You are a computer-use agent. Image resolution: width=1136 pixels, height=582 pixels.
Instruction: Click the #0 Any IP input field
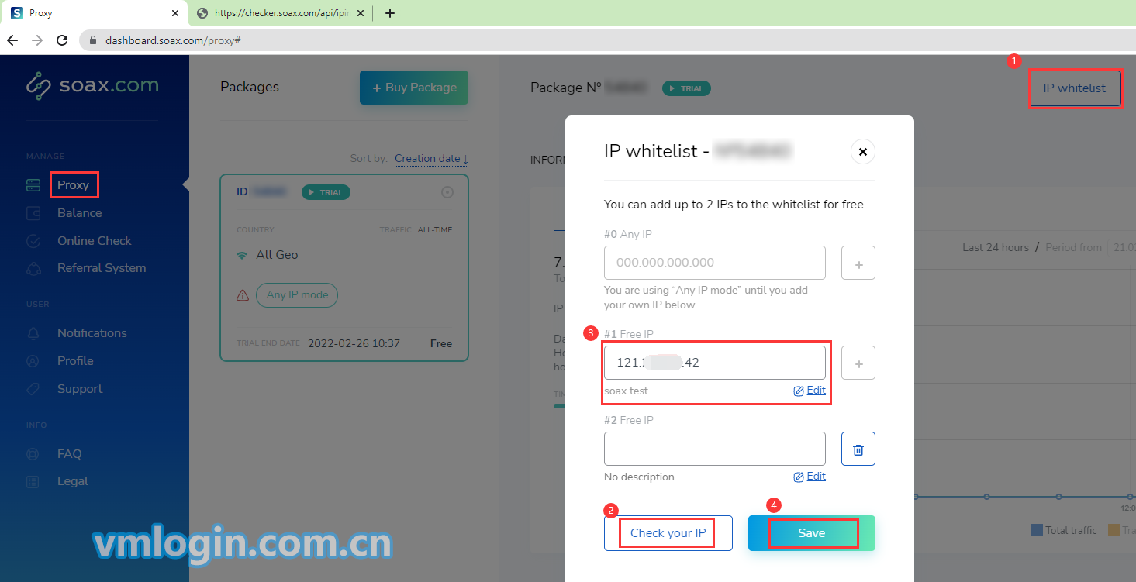click(x=715, y=263)
